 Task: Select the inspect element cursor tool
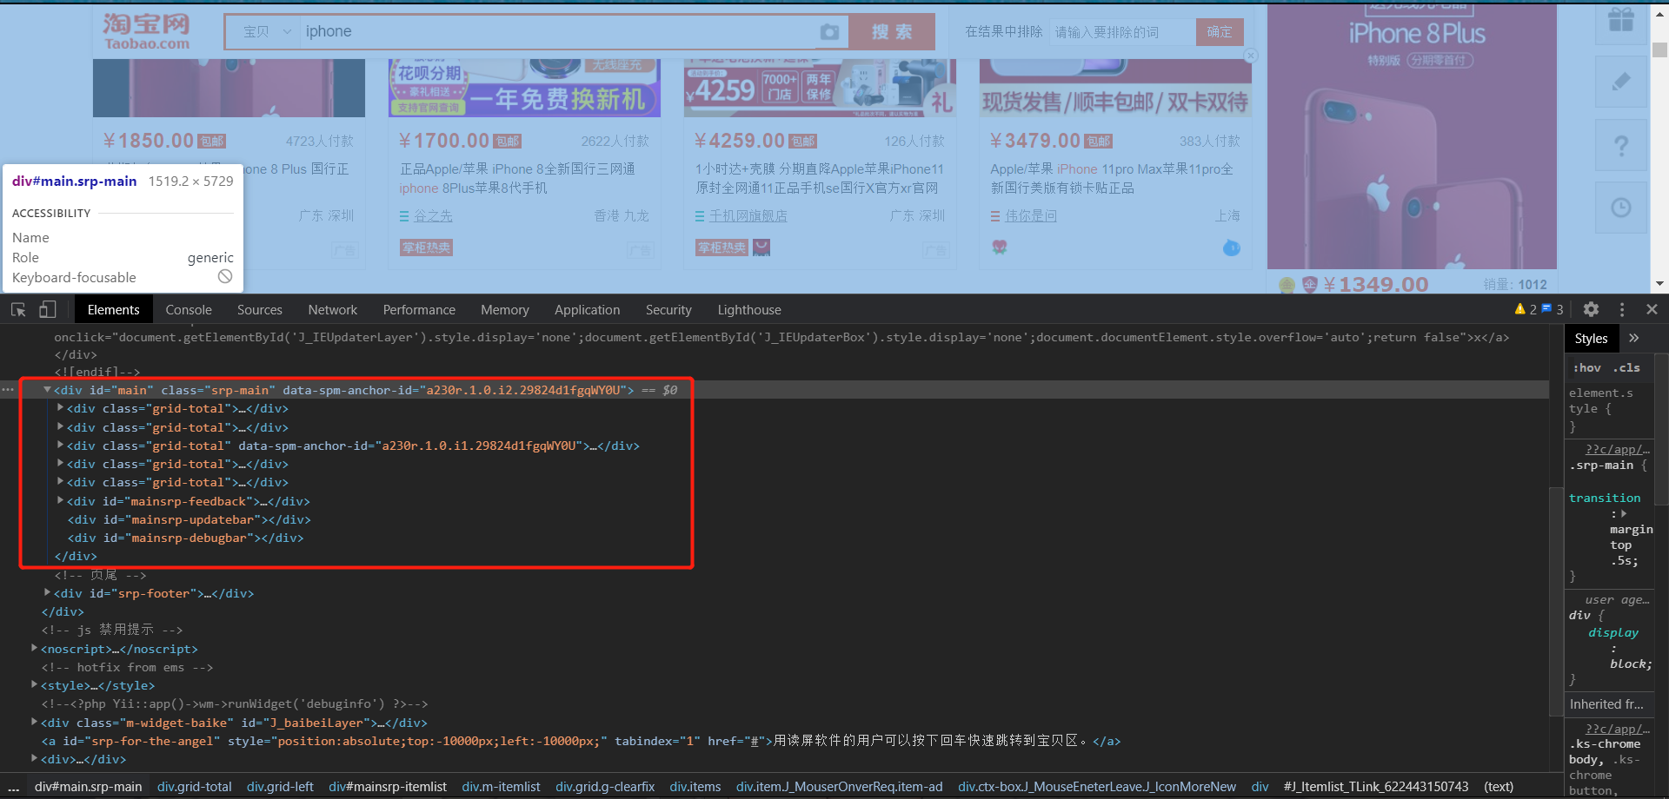tap(17, 309)
